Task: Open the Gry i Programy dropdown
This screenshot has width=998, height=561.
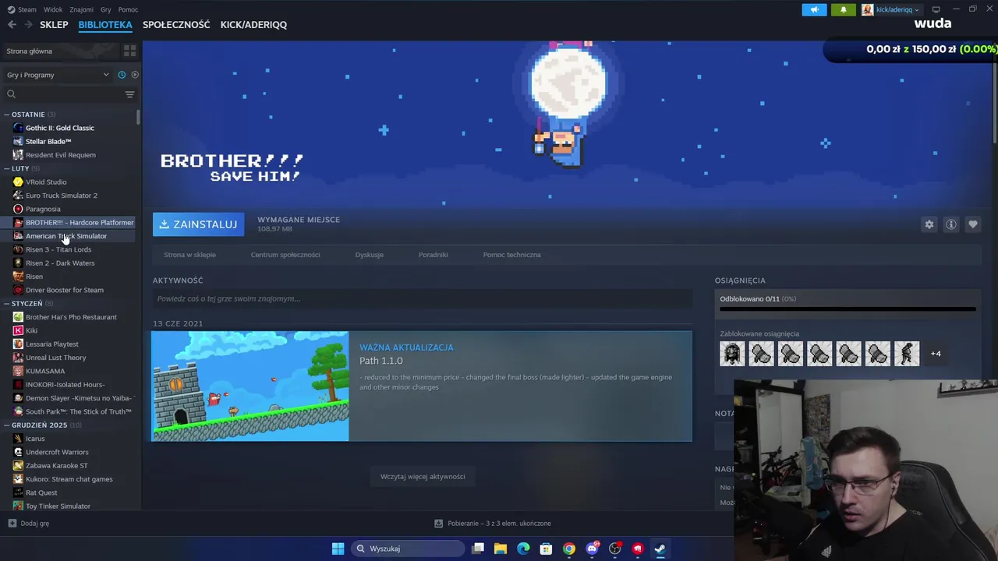Action: pos(58,75)
